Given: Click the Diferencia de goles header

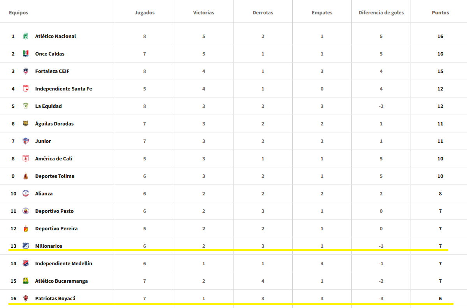Looking at the screenshot, I should coord(381,13).
